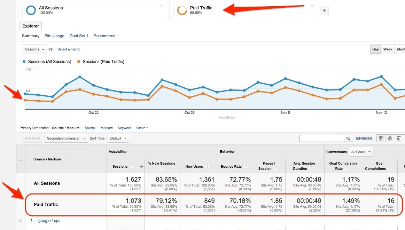Open help icon for % New Sessions
405x230 pixels.
click(x=162, y=169)
